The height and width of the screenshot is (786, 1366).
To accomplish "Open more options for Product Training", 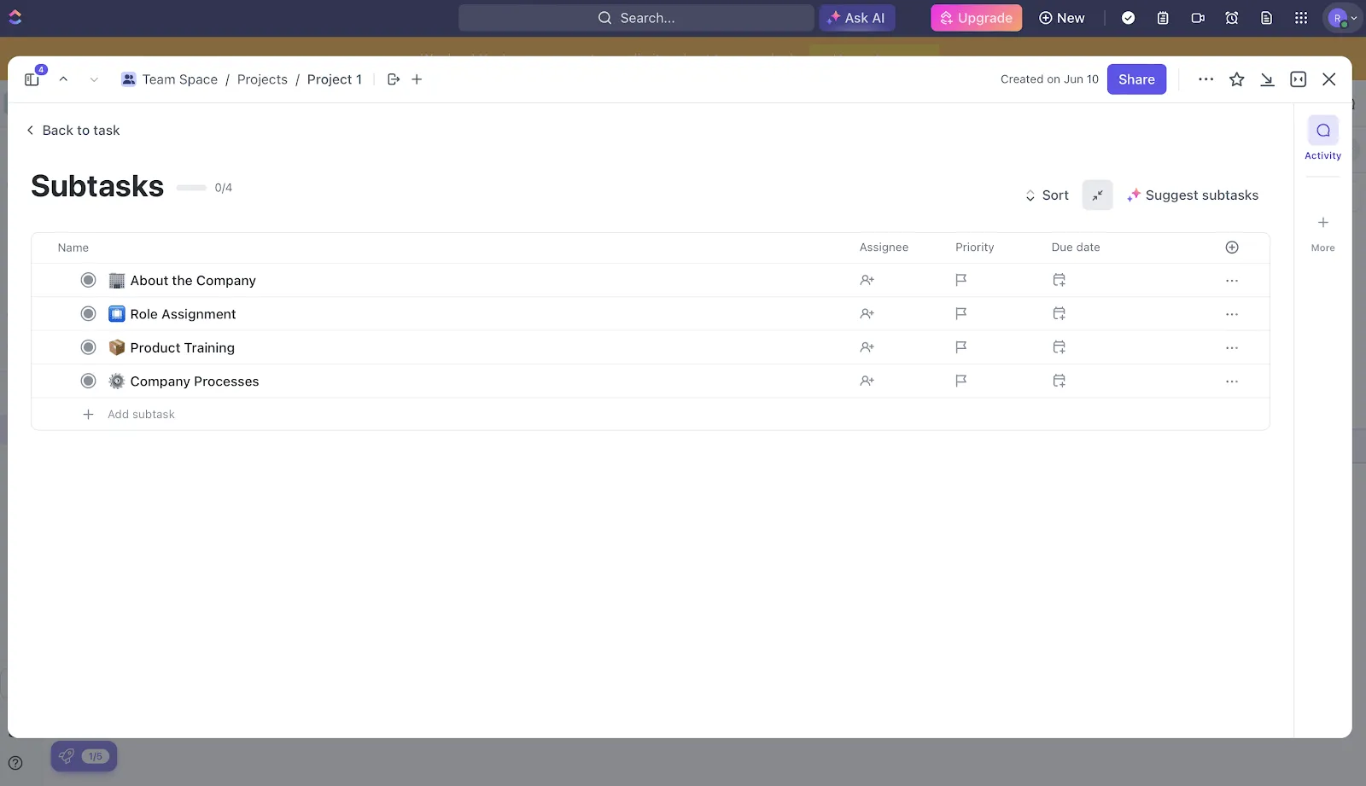I will [x=1232, y=348].
